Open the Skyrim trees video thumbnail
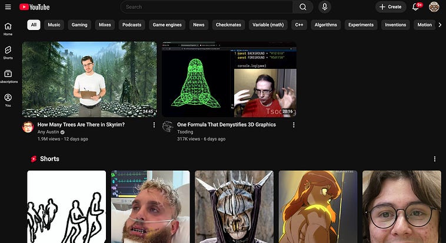This screenshot has width=446, height=243. pyautogui.click(x=89, y=79)
